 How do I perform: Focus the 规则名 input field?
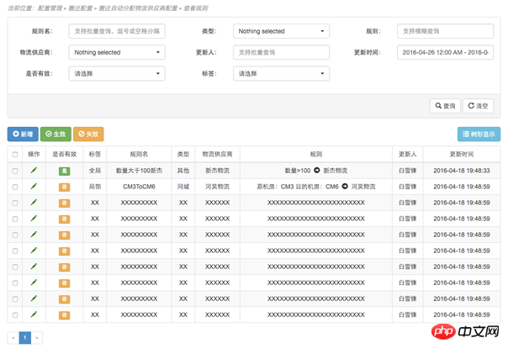pyautogui.click(x=117, y=31)
